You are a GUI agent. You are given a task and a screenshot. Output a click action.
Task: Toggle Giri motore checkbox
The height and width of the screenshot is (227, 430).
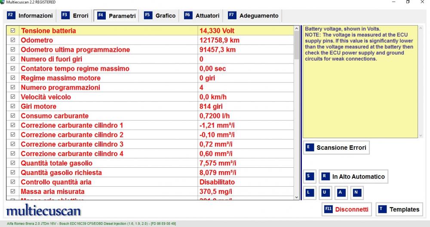tap(13, 106)
